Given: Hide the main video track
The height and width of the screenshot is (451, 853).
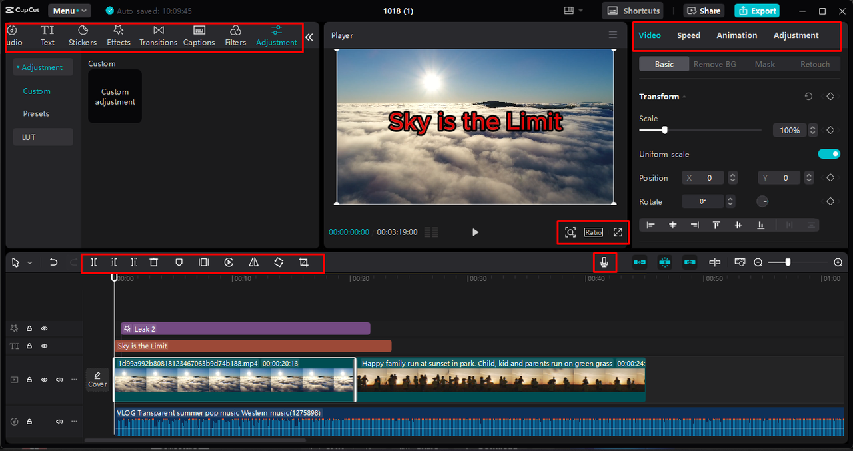Looking at the screenshot, I should (45, 380).
